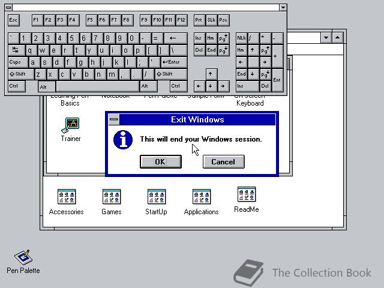Open the StartUp program group

[x=156, y=202]
